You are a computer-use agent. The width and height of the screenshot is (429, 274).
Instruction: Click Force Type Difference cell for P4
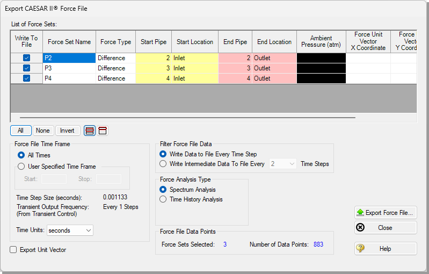click(x=116, y=78)
